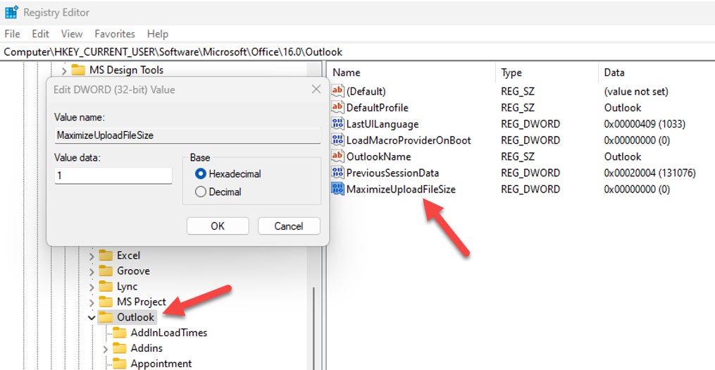Expand the MS Project registry key
Image resolution: width=715 pixels, height=370 pixels.
click(x=92, y=302)
